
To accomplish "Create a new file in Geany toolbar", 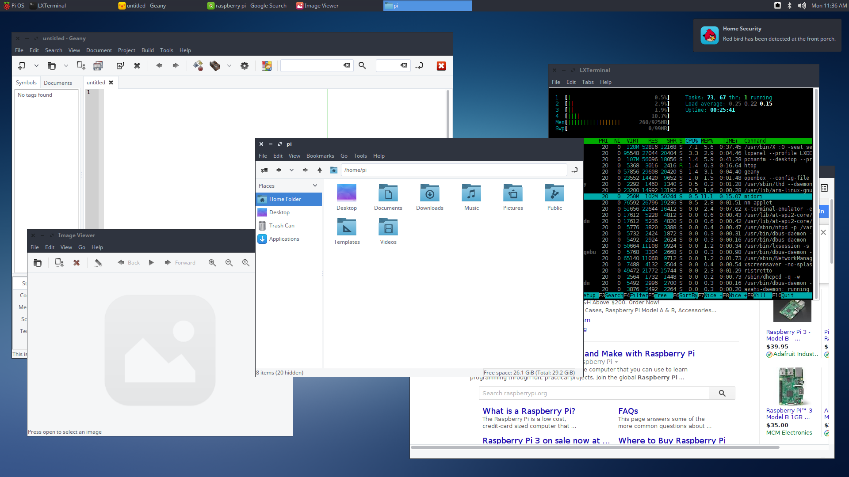I will [x=21, y=66].
